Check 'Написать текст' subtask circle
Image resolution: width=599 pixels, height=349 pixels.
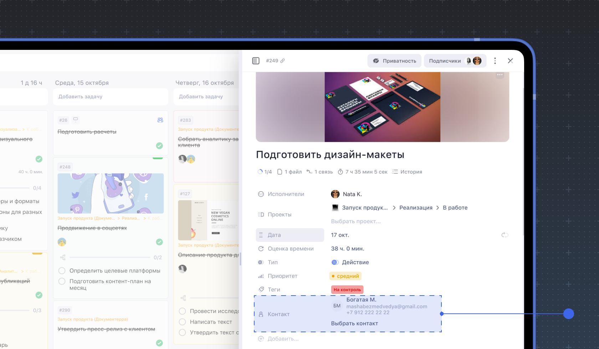[x=182, y=322]
